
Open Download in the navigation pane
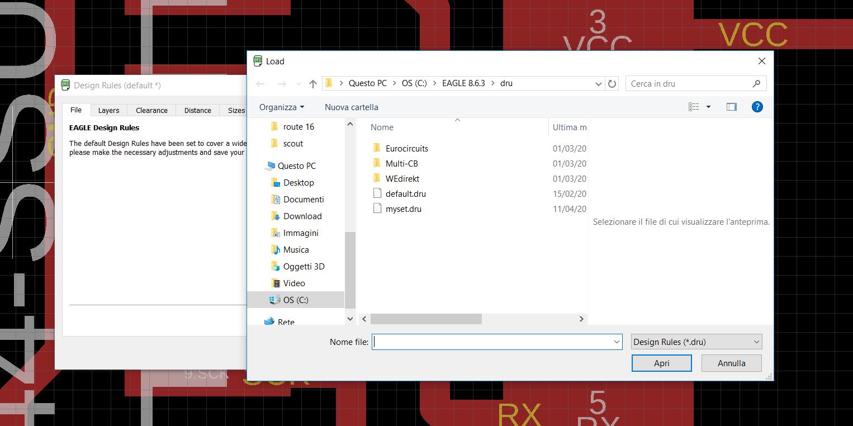tap(302, 216)
